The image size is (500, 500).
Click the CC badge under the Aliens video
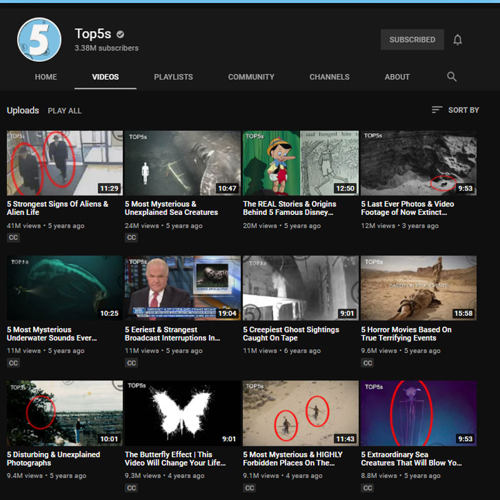(13, 237)
